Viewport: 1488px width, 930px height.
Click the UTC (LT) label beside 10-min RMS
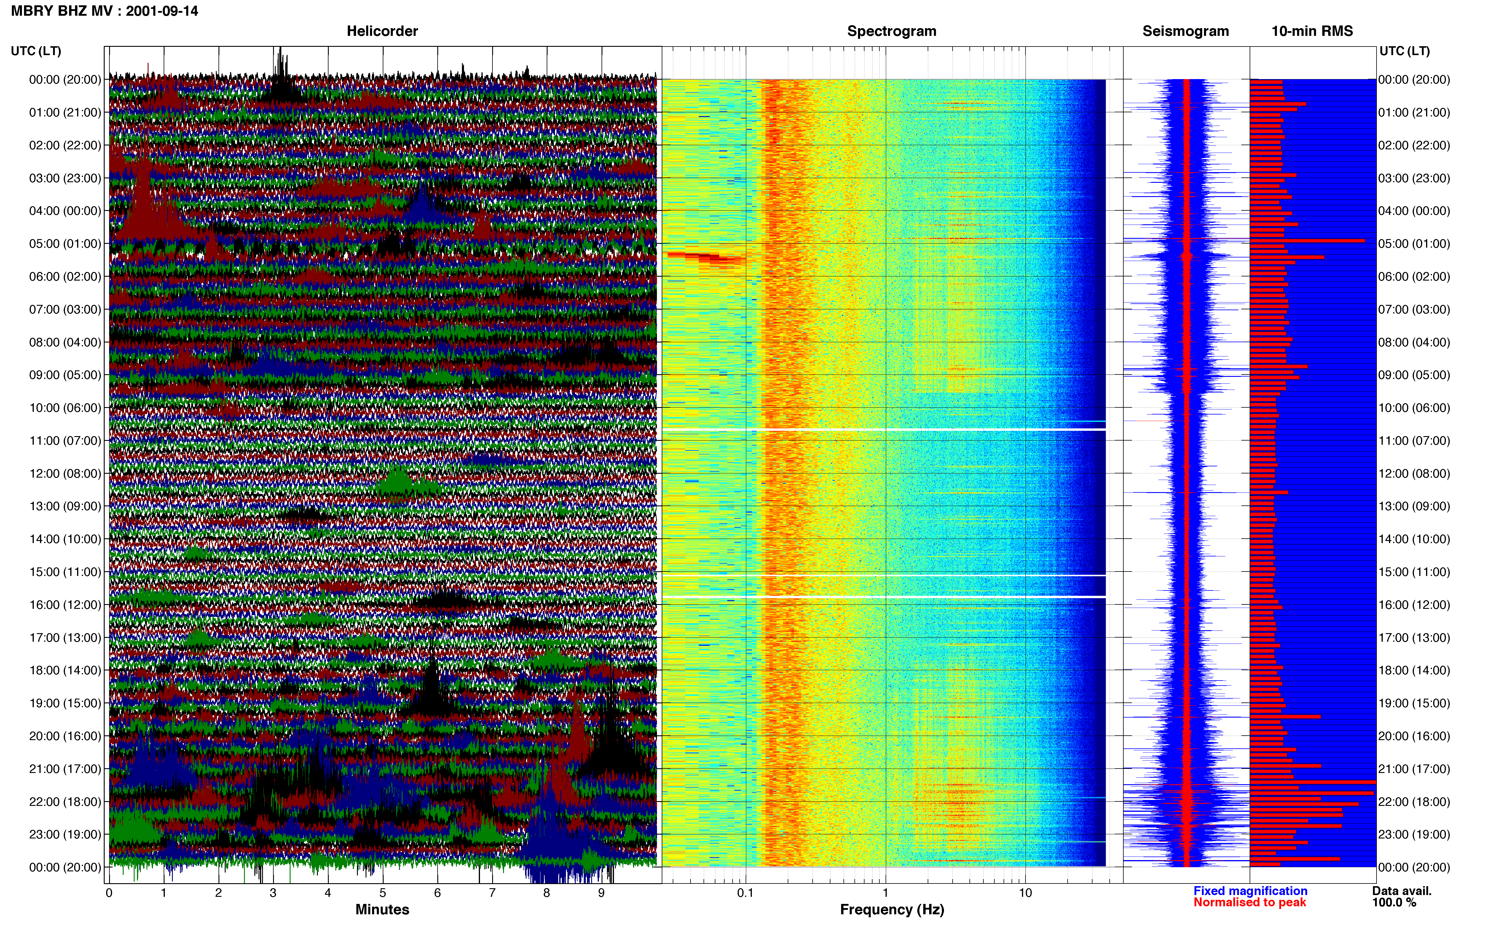[1405, 51]
